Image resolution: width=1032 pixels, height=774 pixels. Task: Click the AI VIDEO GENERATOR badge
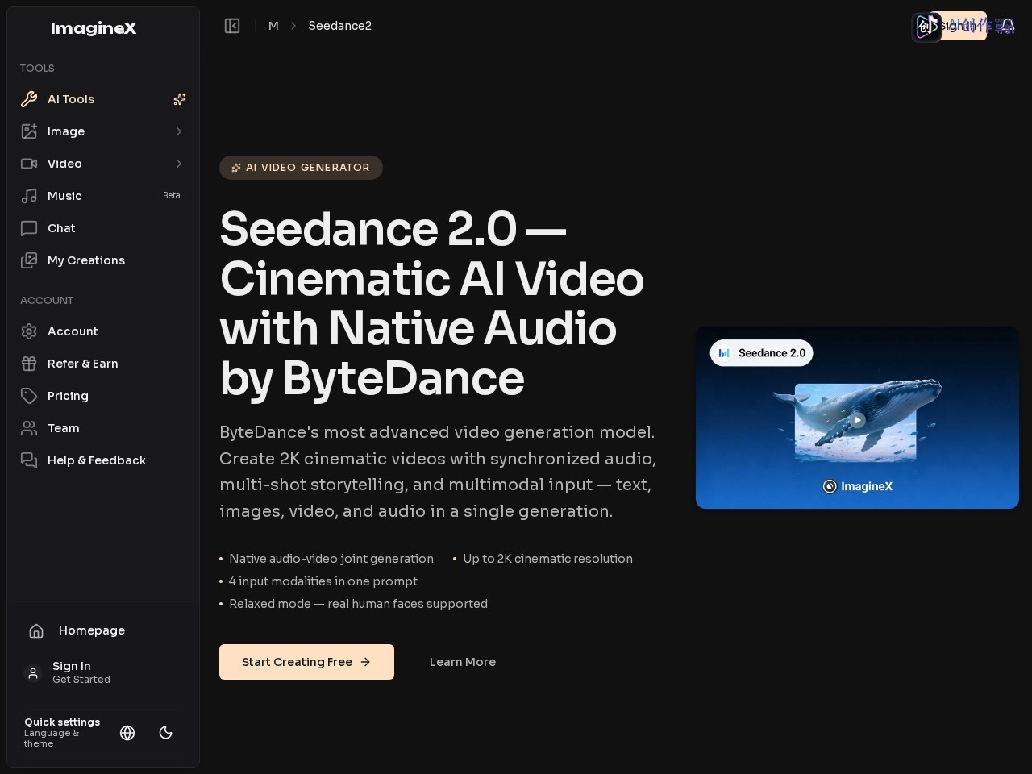pyautogui.click(x=301, y=168)
